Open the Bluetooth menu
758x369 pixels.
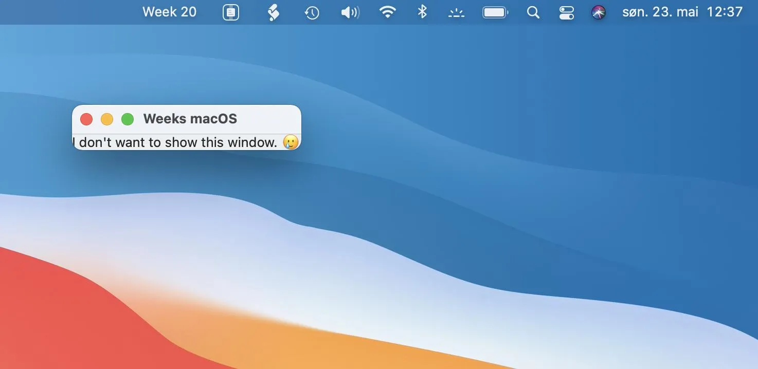(x=422, y=12)
